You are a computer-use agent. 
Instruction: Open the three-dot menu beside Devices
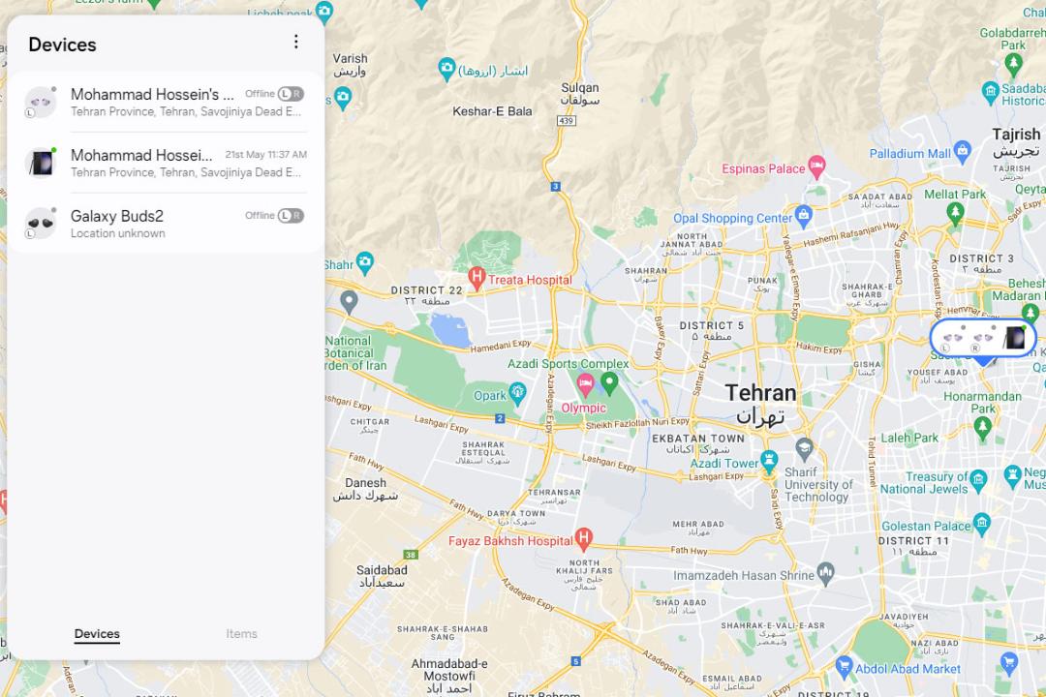pos(296,42)
